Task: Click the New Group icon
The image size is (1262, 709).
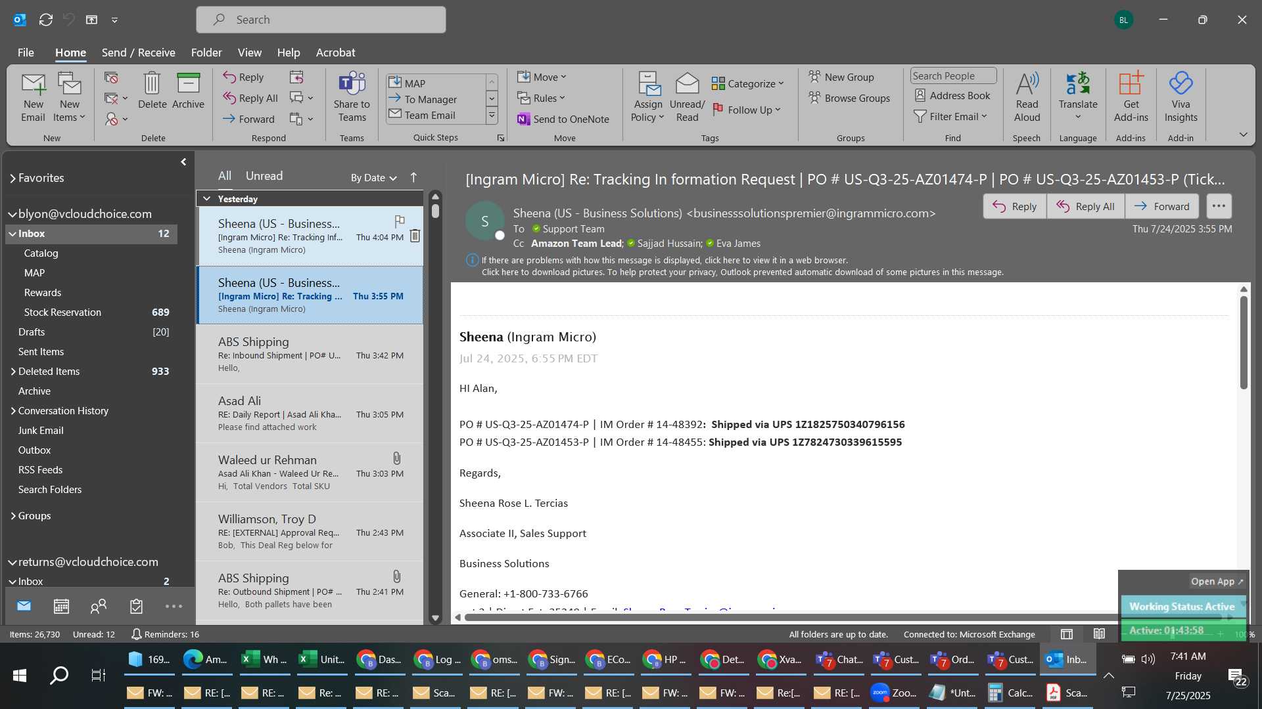Action: tap(841, 77)
